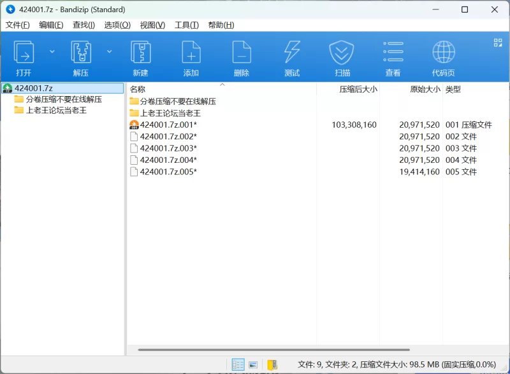Click the file icon of 424001.7z.002
The height and width of the screenshot is (374, 510).
134,136
